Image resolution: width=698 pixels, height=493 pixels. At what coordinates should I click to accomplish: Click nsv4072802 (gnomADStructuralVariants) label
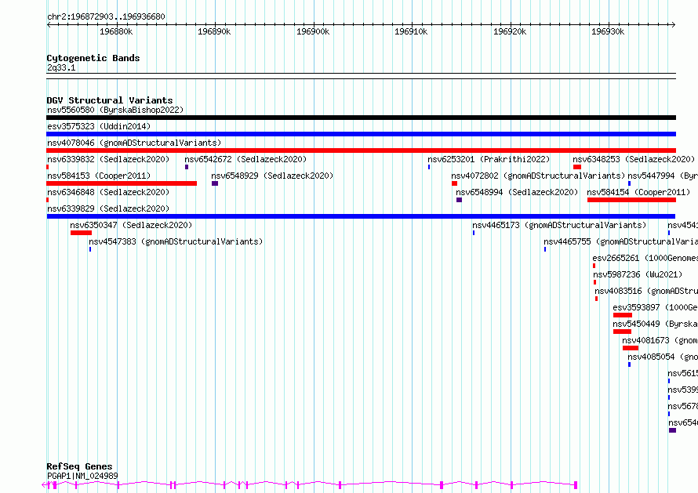(538, 176)
